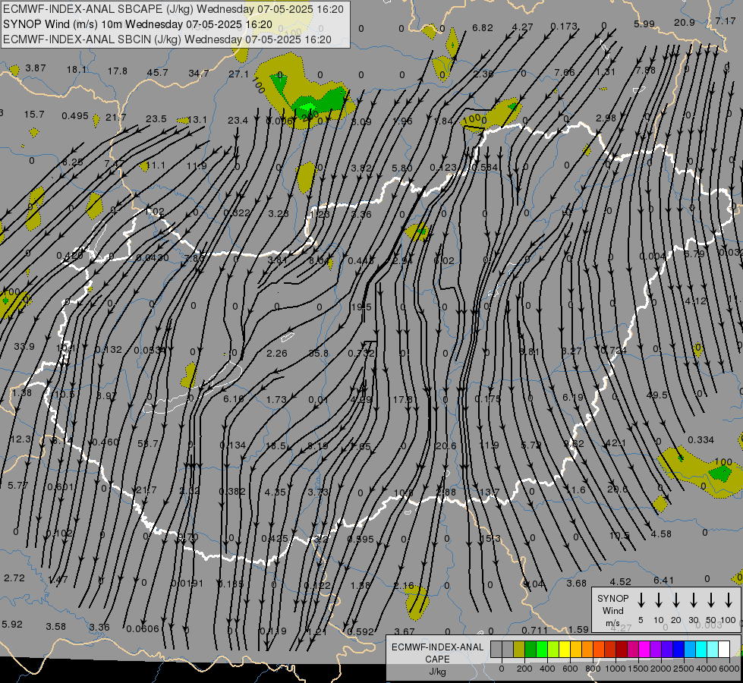
Task: Select the olive CAPE legend swatch
Action: pos(519,650)
